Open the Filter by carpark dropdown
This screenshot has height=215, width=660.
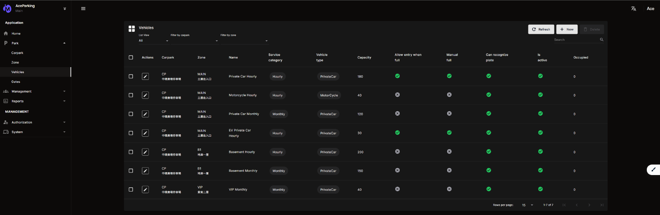194,41
